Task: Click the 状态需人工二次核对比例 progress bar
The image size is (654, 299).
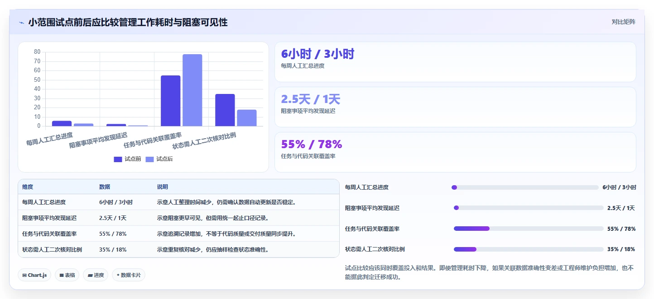Action: [x=529, y=249]
